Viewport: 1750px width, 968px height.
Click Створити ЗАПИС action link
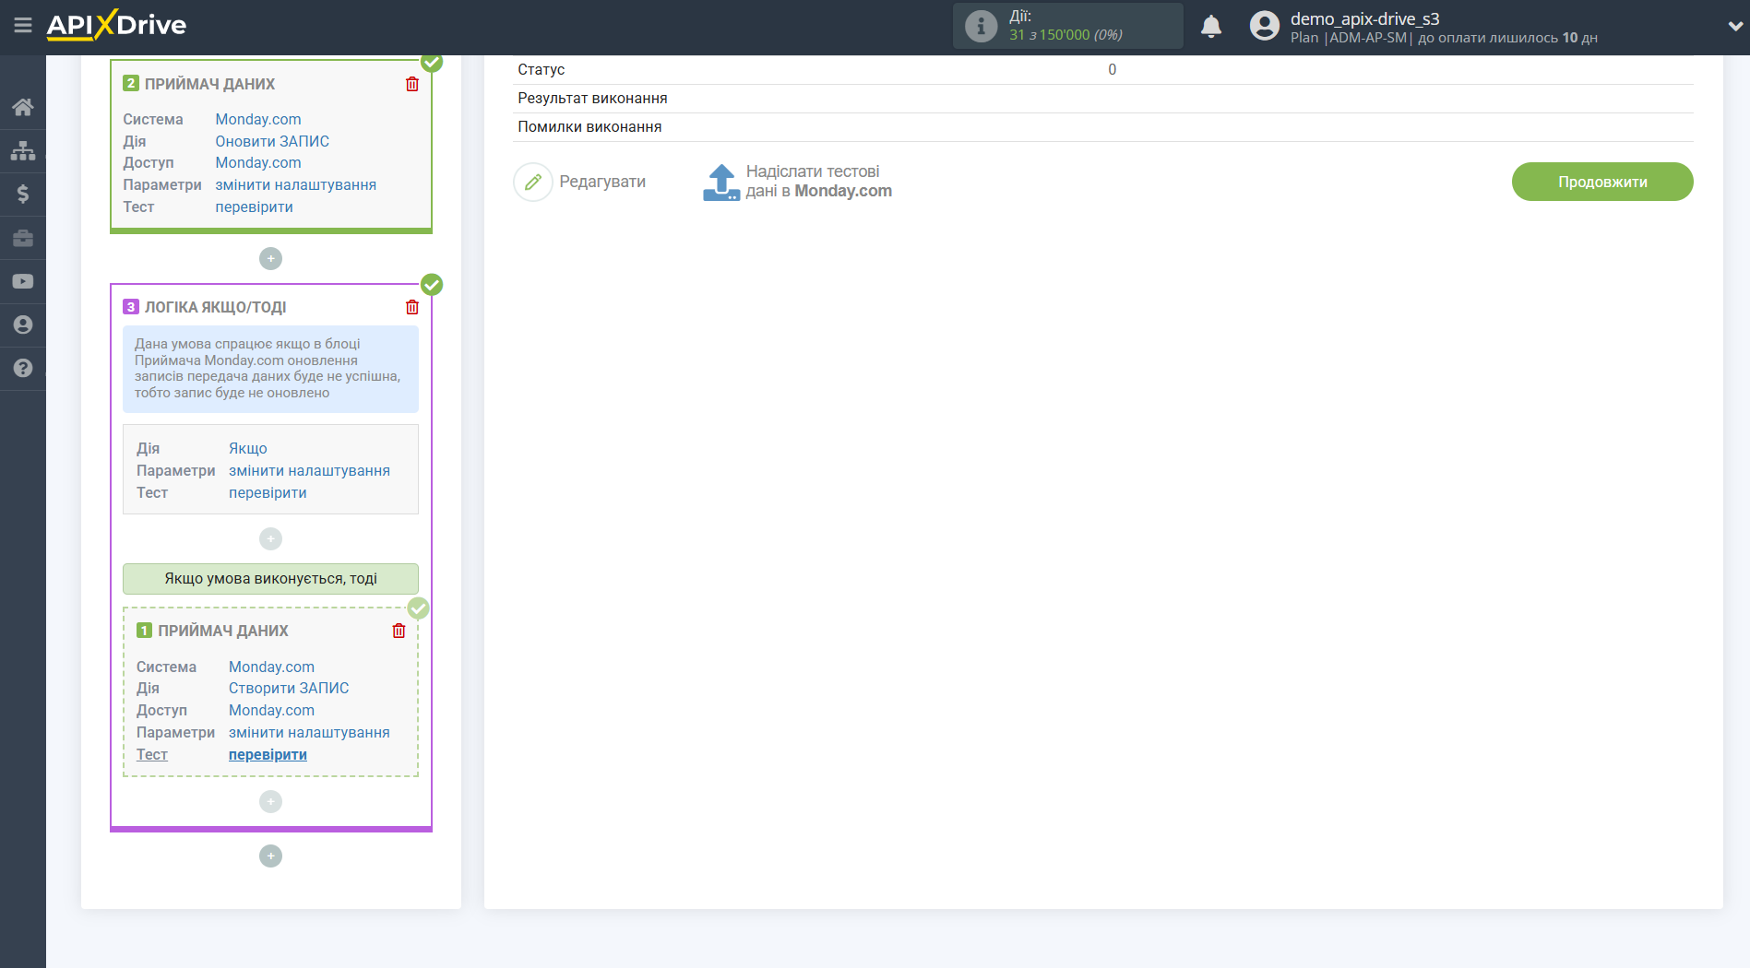click(289, 688)
